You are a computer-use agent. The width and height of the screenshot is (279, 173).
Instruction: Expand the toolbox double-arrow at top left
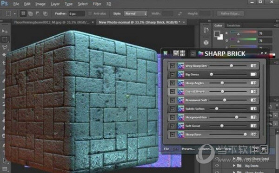[x=2, y=21]
